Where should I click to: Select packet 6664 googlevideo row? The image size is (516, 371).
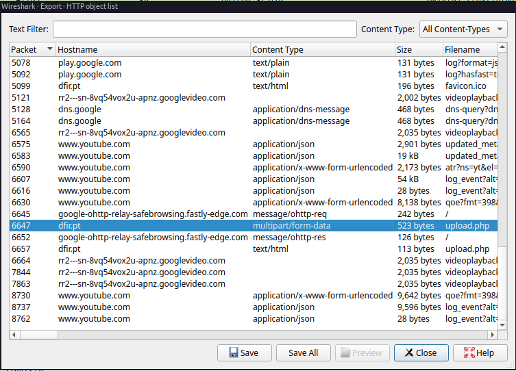[x=254, y=261]
